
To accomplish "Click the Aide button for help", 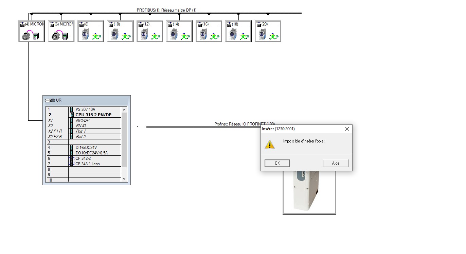I will pyautogui.click(x=336, y=163).
